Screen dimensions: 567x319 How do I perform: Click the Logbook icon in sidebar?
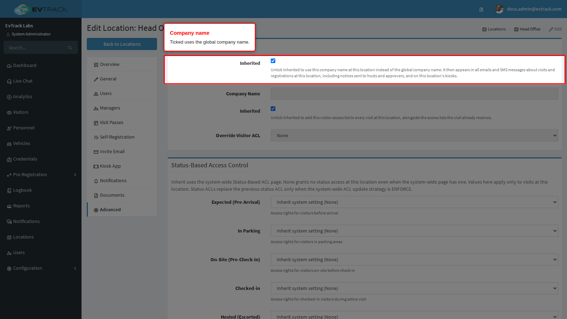[9, 191]
